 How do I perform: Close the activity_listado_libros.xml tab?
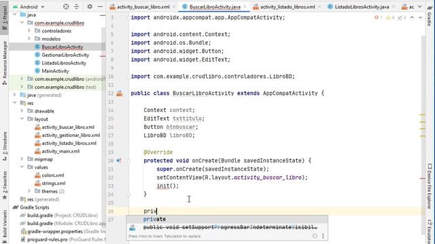pyautogui.click(x=319, y=7)
